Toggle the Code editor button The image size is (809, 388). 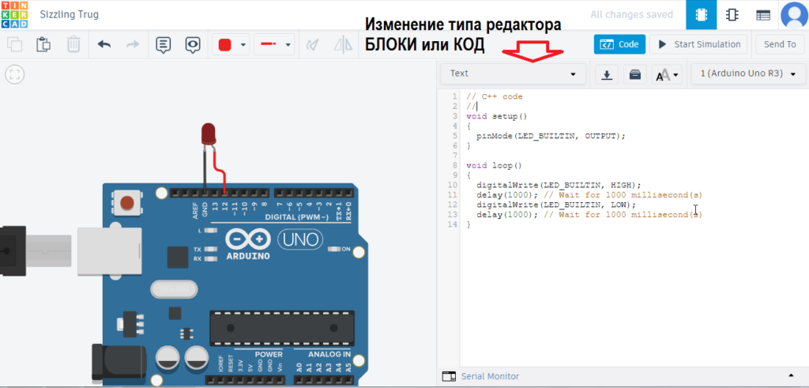(619, 44)
